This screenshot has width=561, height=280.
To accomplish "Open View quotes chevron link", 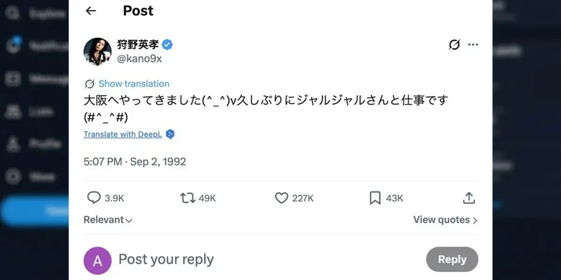I will 445,220.
